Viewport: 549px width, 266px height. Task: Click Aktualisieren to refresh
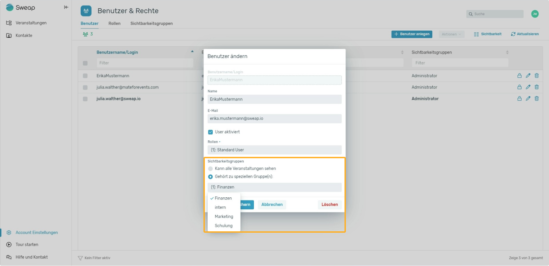[525, 34]
